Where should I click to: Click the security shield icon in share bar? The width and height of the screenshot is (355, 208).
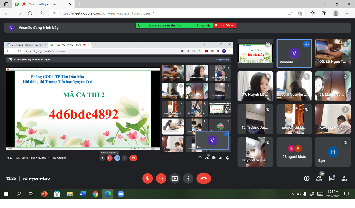tap(208, 25)
